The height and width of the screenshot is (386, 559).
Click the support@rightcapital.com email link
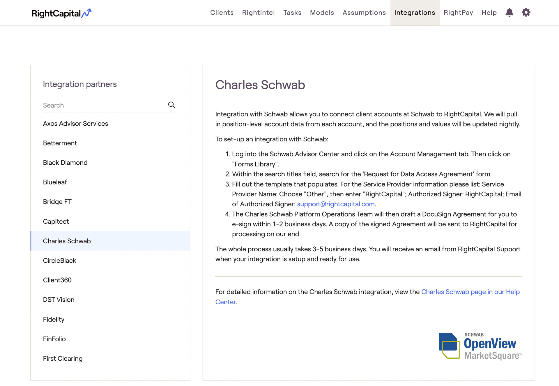point(336,204)
